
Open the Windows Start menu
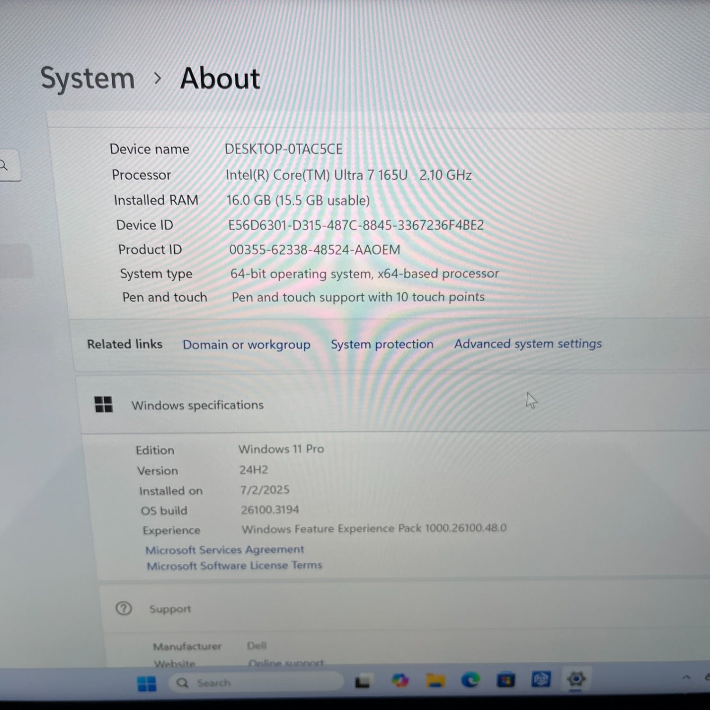coord(146,683)
